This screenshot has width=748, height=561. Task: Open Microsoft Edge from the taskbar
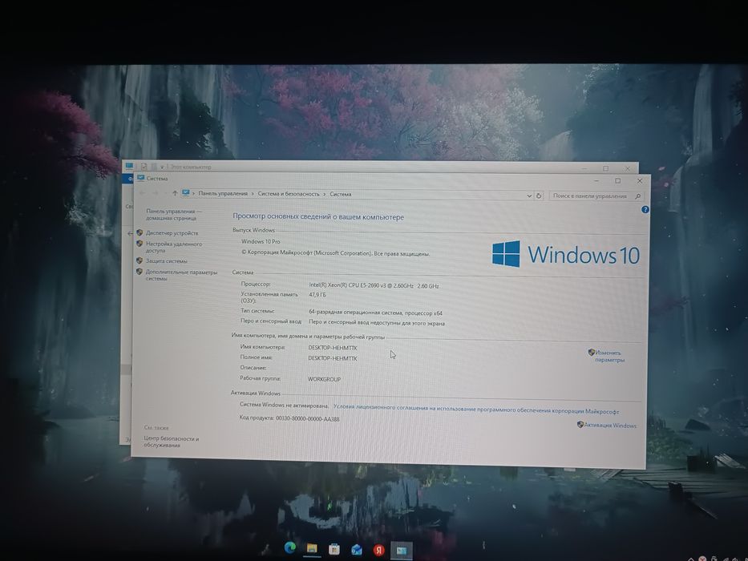click(289, 548)
